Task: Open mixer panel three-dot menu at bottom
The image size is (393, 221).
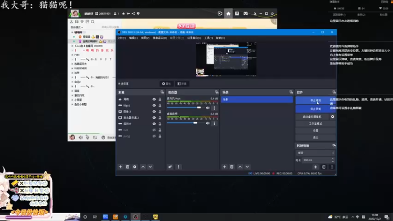Action: (x=178, y=167)
